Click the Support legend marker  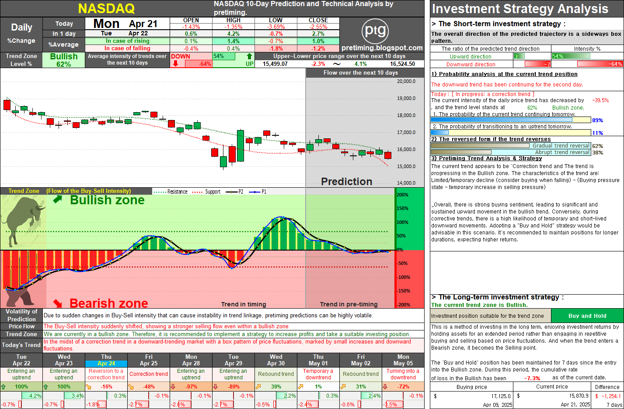pos(198,192)
